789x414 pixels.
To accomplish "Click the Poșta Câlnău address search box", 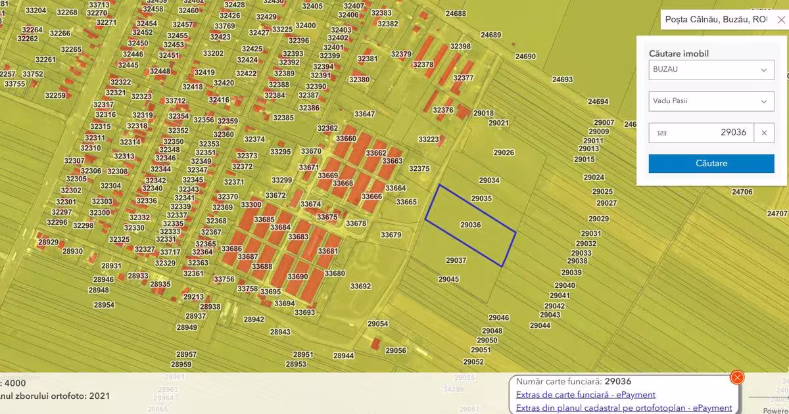I will coord(716,20).
